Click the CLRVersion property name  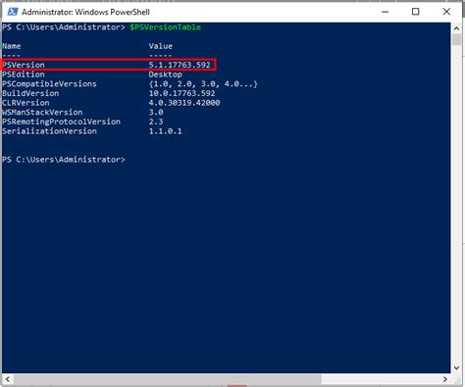coord(26,103)
